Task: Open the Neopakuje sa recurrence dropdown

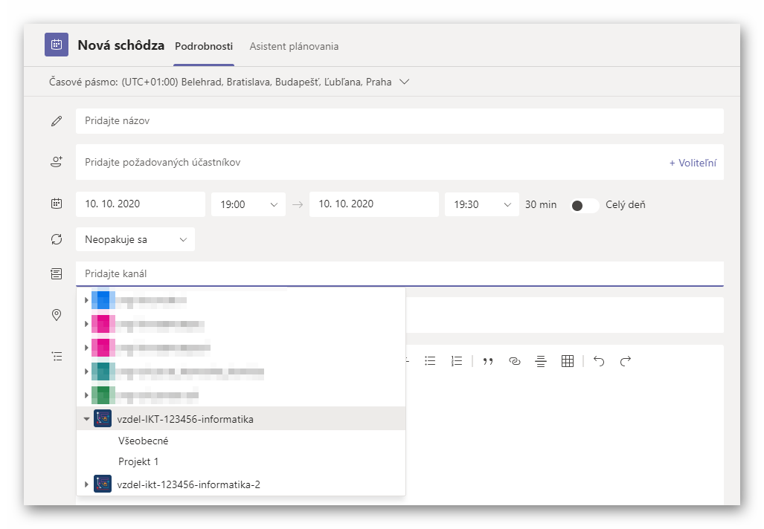Action: point(135,239)
